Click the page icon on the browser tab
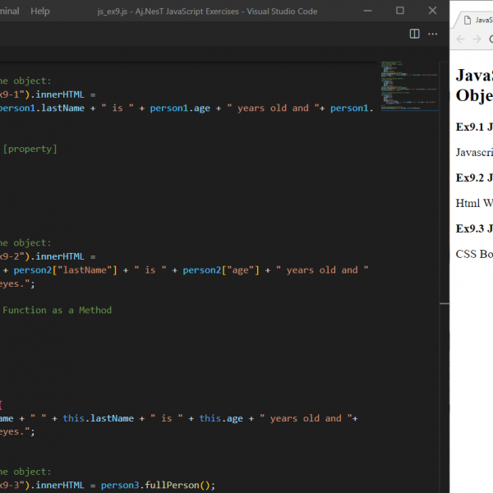Viewport: 493px width, 493px height. pyautogui.click(x=466, y=18)
